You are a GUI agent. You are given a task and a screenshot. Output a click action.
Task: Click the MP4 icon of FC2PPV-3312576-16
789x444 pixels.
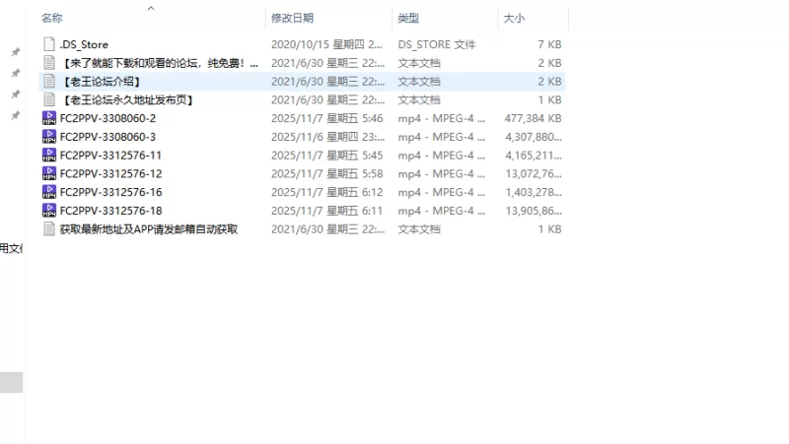point(48,192)
